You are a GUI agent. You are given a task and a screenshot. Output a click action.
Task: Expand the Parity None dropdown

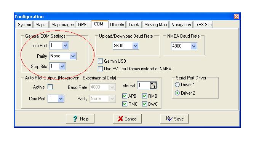pos(73,56)
